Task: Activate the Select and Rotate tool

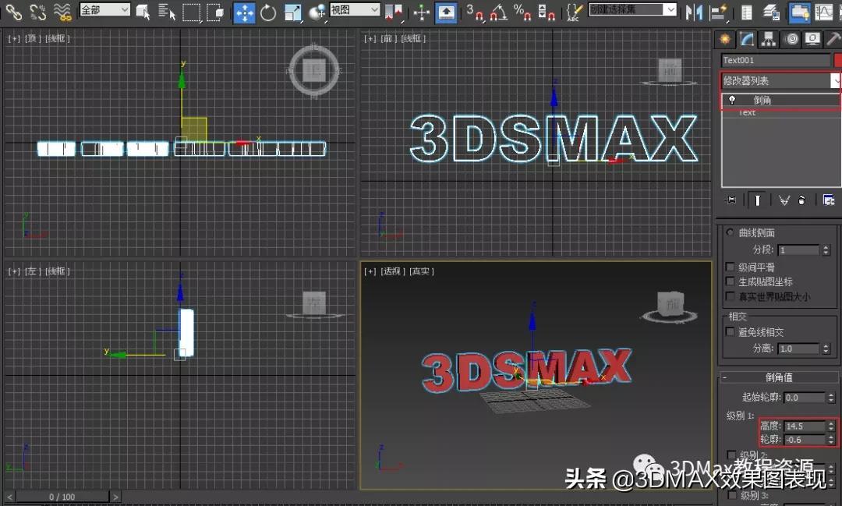Action: 268,12
